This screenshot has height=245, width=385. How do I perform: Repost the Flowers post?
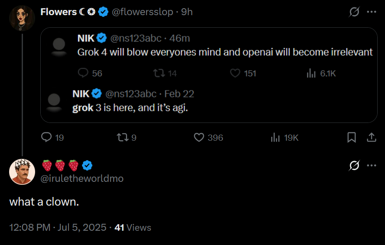point(123,137)
